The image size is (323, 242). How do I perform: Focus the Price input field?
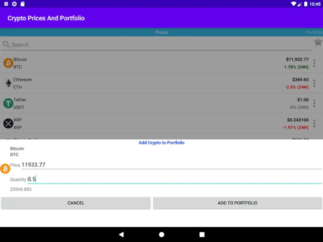(x=172, y=165)
